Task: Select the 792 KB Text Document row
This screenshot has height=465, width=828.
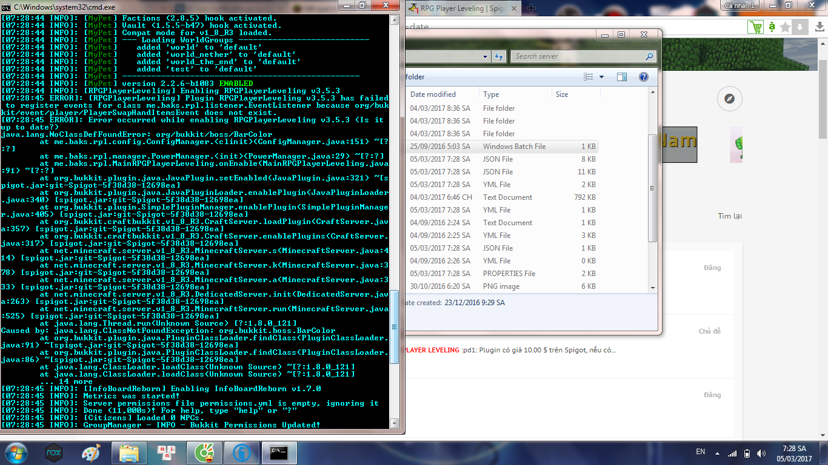Action: [x=502, y=197]
